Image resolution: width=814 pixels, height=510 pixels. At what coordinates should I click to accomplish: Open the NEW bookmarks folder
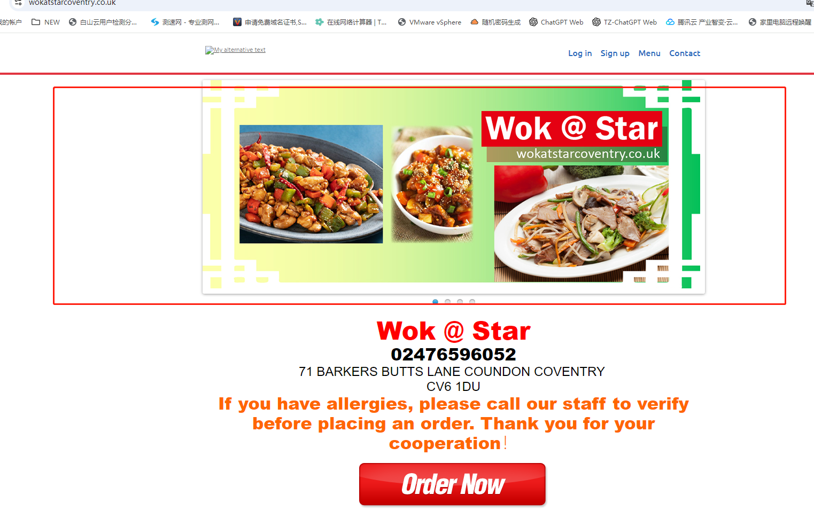(45, 22)
